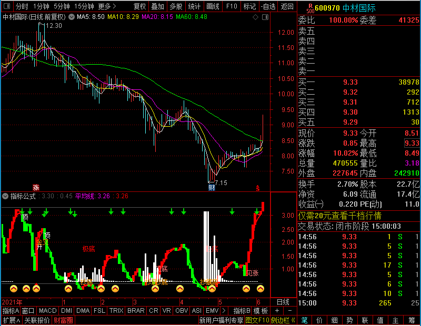
Task: Toggle the side panel icon beside the diamond
Action: pos(265,17)
